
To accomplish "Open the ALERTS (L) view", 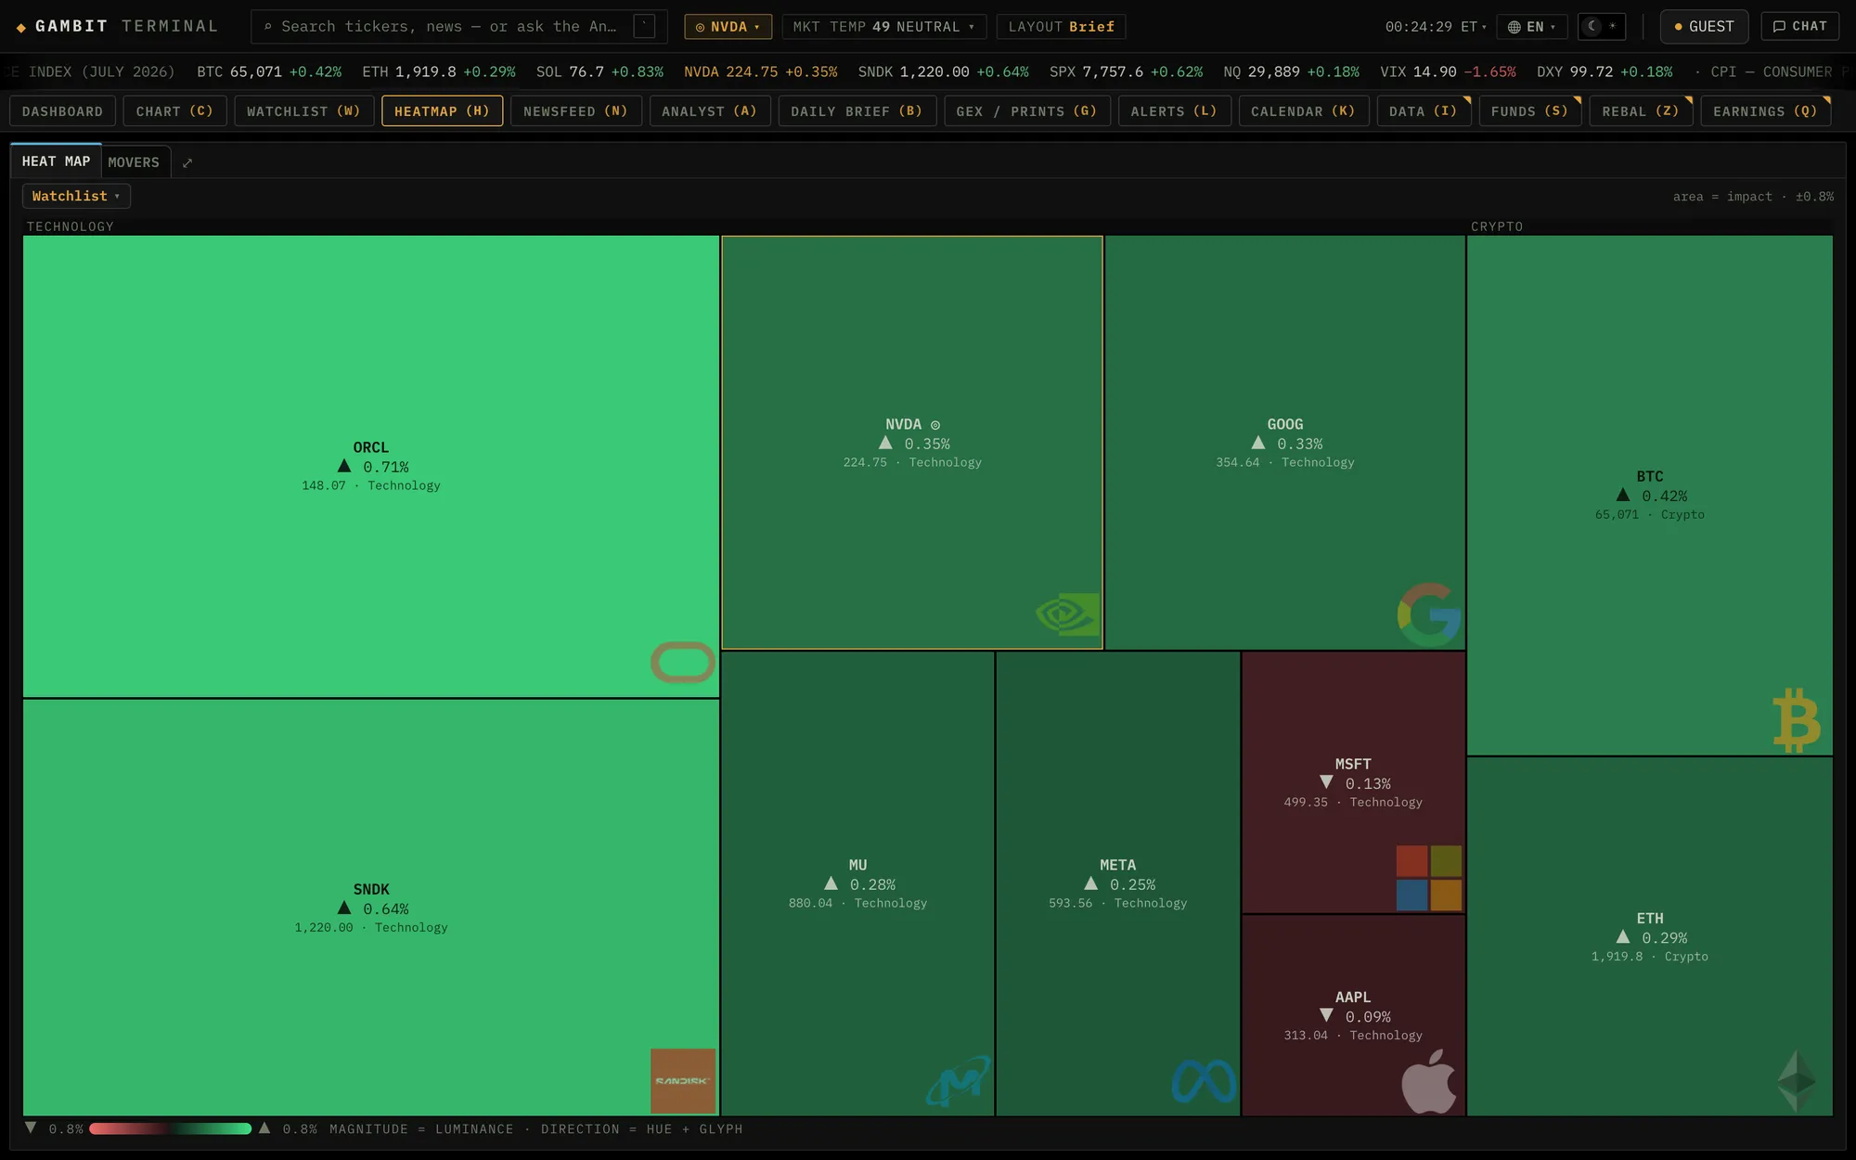I will tap(1174, 111).
